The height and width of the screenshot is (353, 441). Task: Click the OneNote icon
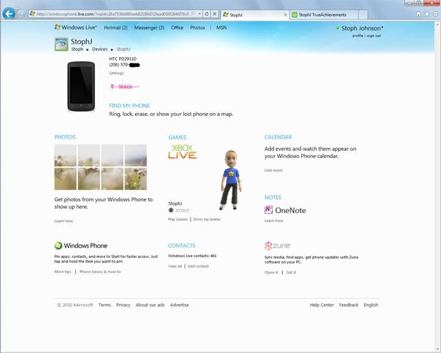click(269, 210)
